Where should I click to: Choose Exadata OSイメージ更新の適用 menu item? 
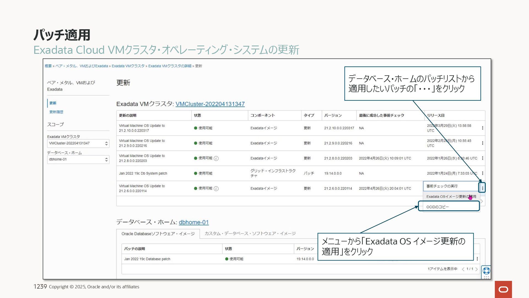click(x=451, y=197)
